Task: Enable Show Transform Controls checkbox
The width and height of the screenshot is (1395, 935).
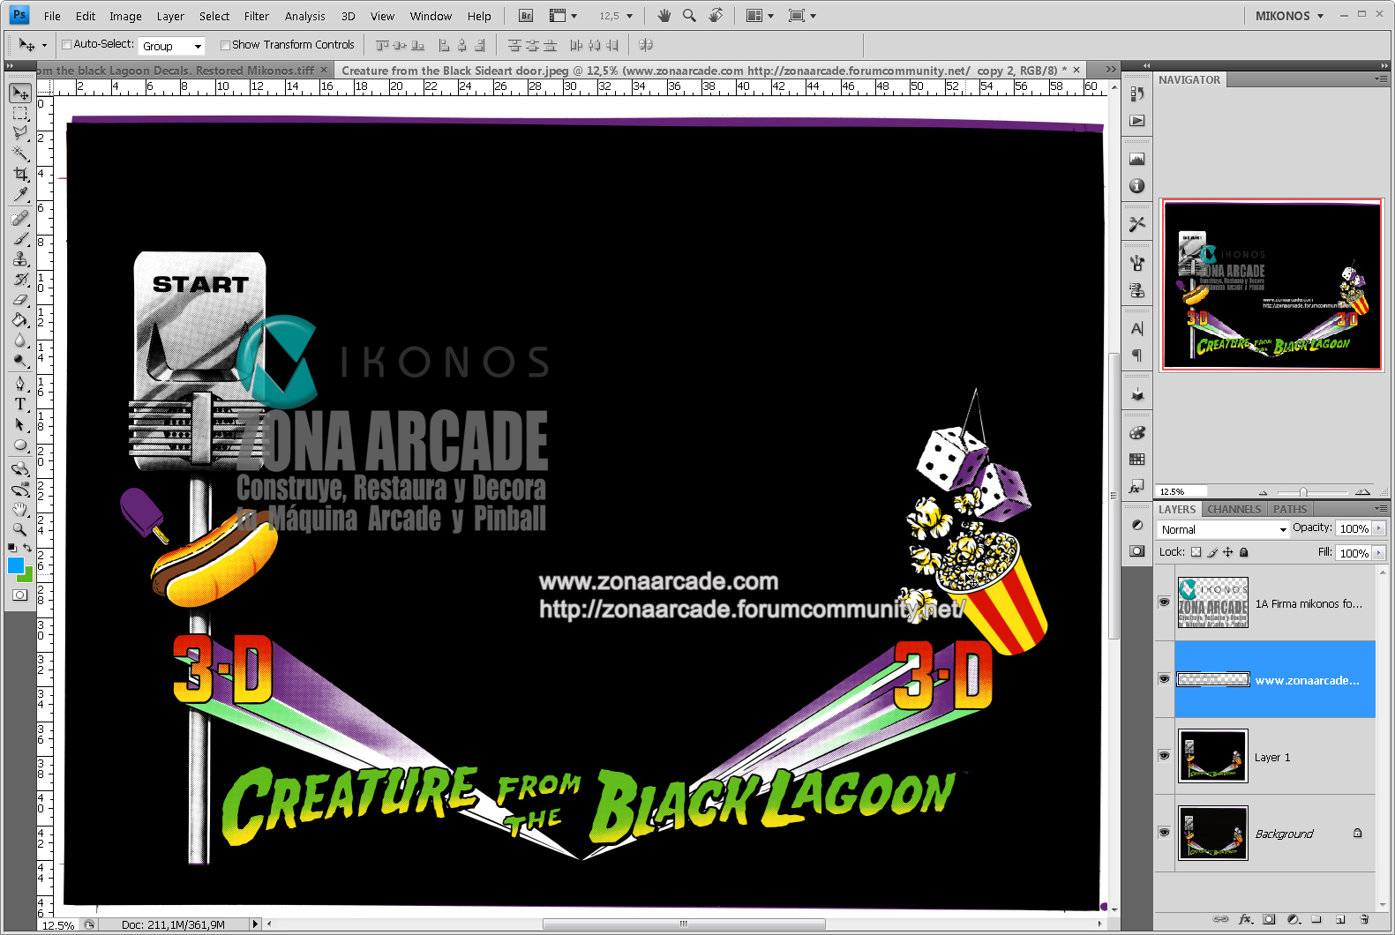Action: pyautogui.click(x=225, y=45)
